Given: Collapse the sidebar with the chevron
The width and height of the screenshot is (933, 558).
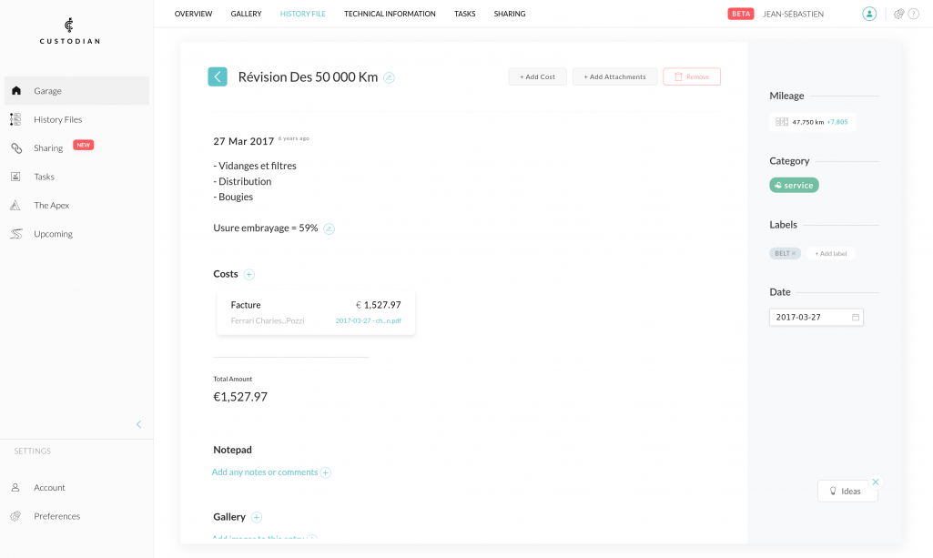Looking at the screenshot, I should pyautogui.click(x=138, y=424).
